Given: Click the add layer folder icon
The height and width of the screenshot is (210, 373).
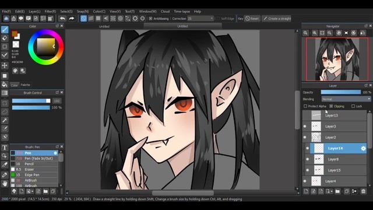Looking at the screenshot, I should tap(337, 191).
